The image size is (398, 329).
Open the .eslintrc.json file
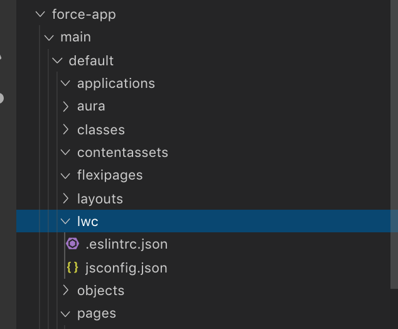click(126, 244)
